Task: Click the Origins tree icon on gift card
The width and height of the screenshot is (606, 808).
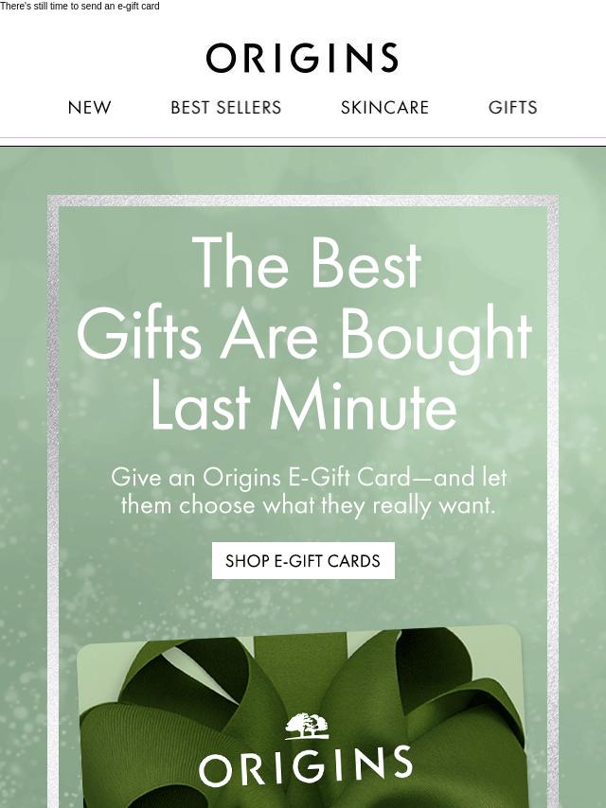Action: coord(307,726)
